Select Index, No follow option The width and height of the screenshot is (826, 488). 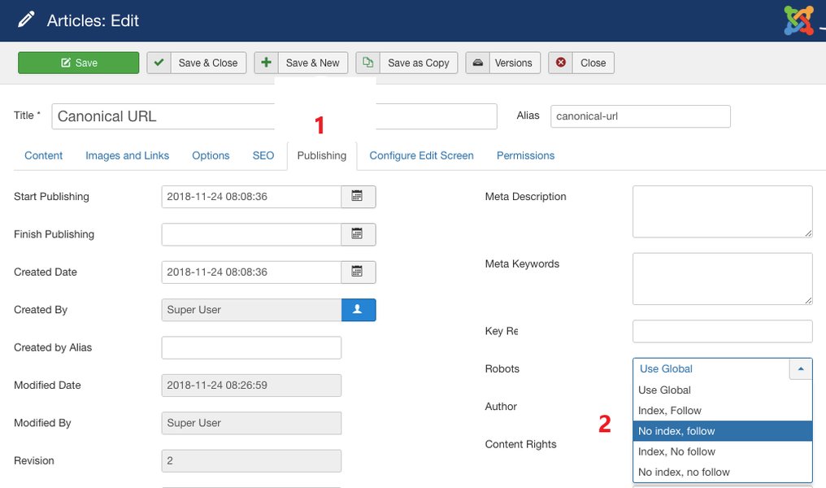722,451
